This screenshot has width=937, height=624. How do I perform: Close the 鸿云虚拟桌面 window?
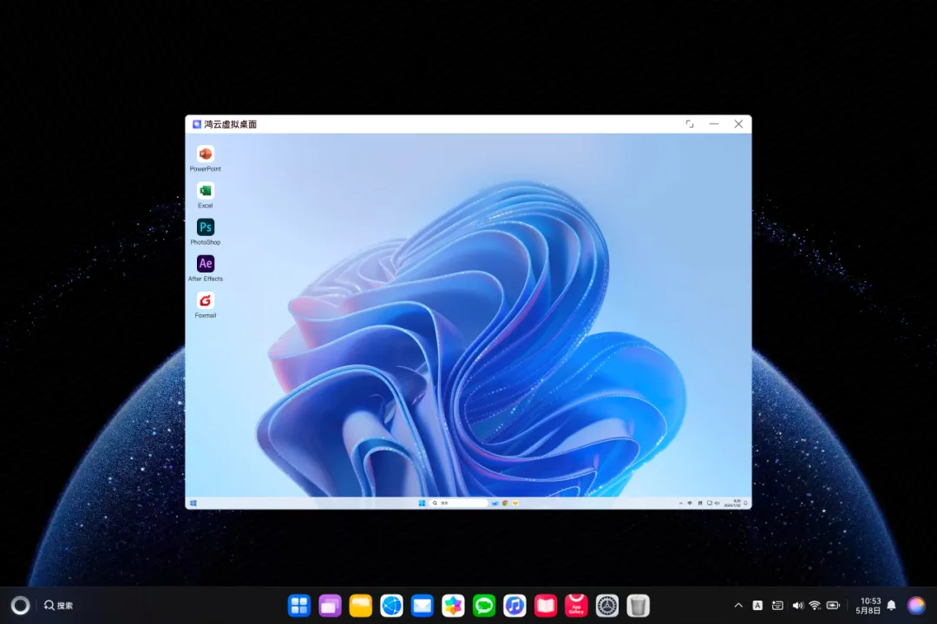tap(738, 124)
